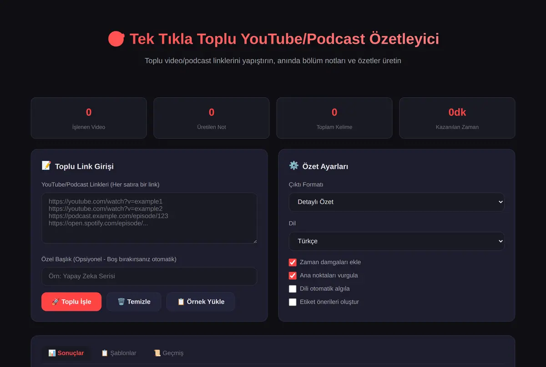The height and width of the screenshot is (367, 546).
Task: Click the YouTube/Podcast Linkleri label
Action: 101,184
